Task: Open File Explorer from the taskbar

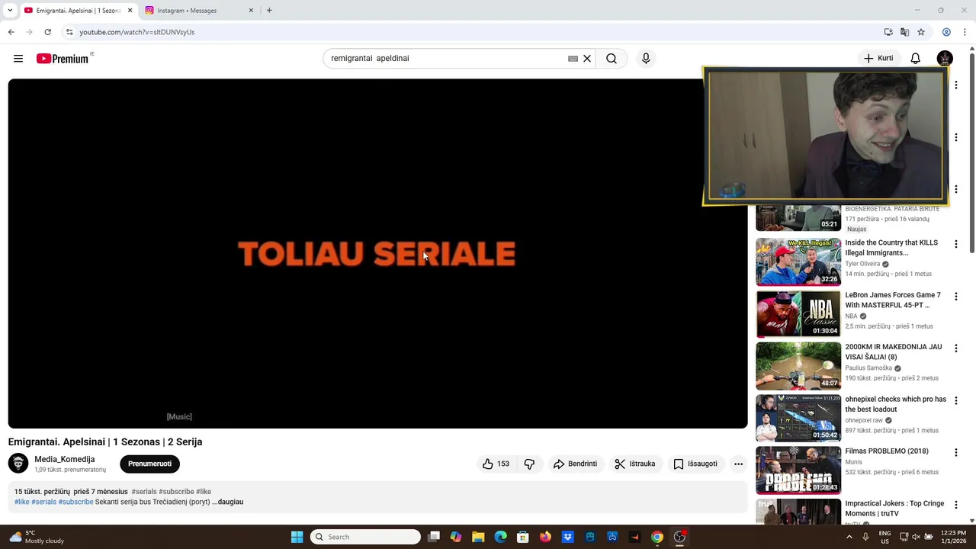Action: (478, 537)
